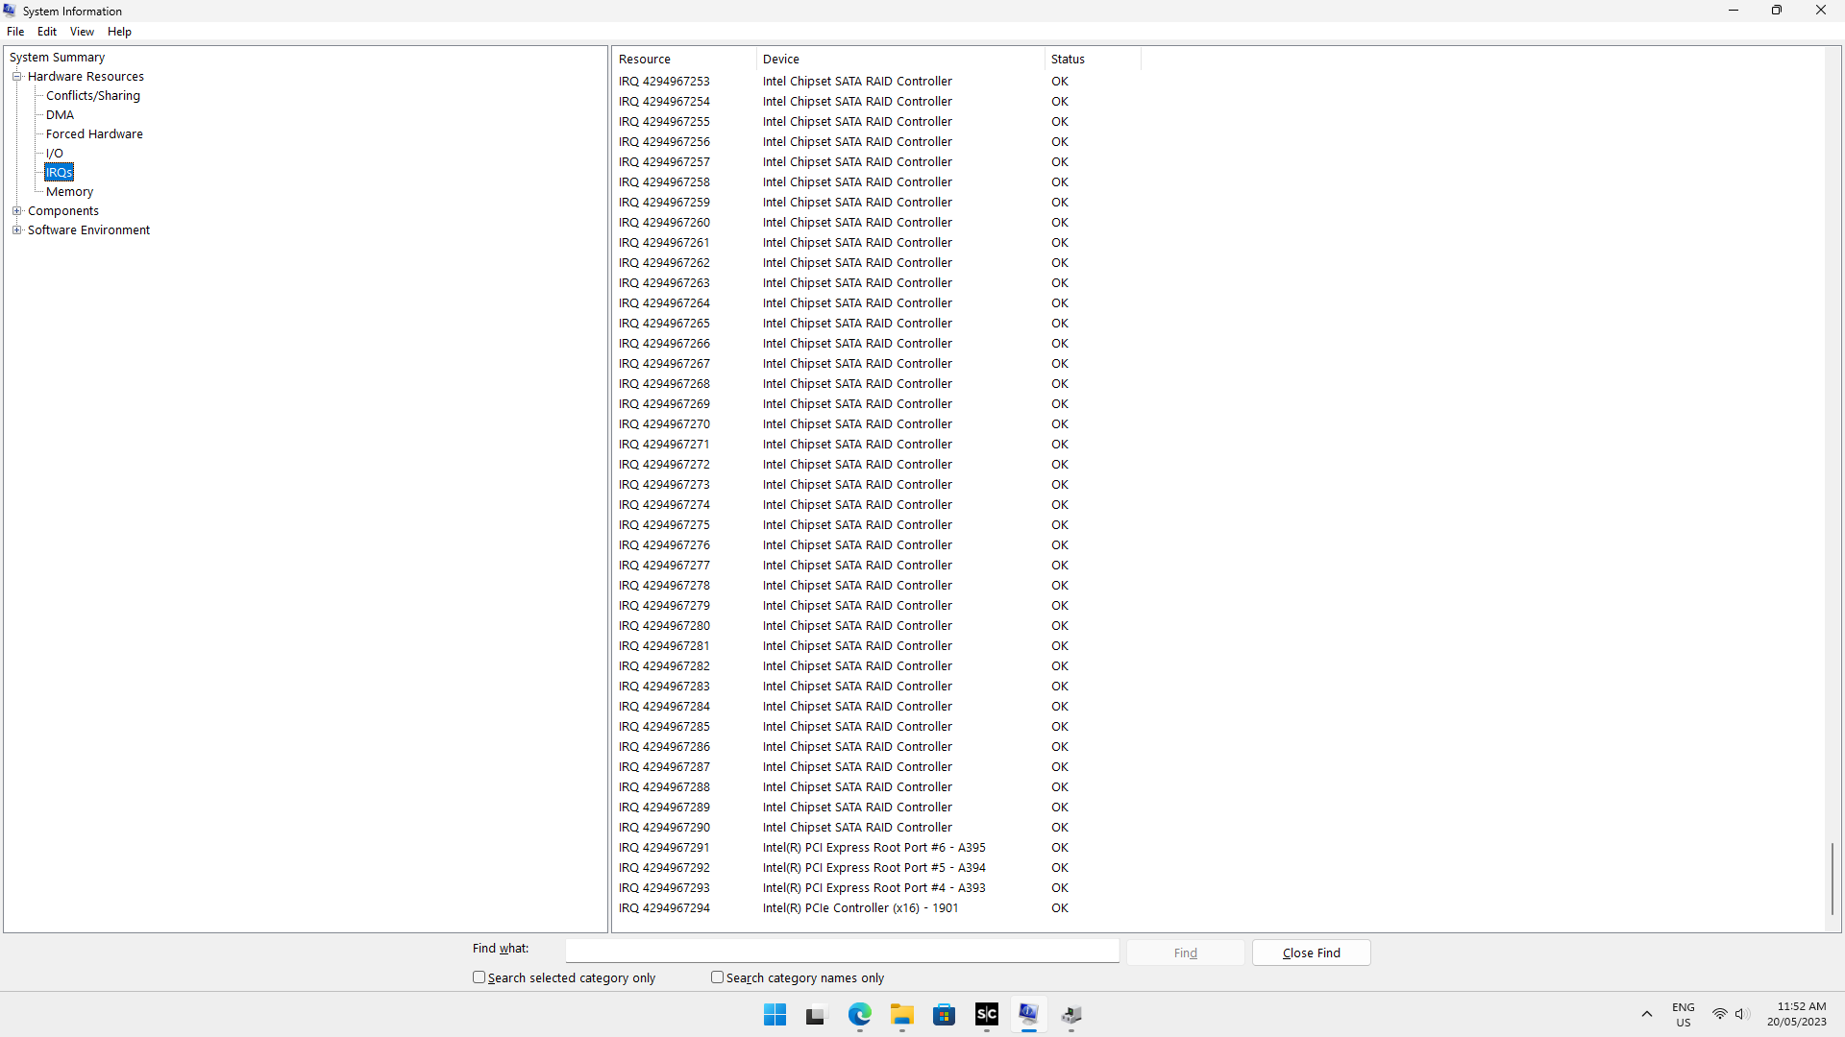The height and width of the screenshot is (1037, 1845).
Task: Open the SC app on taskbar
Action: [x=987, y=1015]
